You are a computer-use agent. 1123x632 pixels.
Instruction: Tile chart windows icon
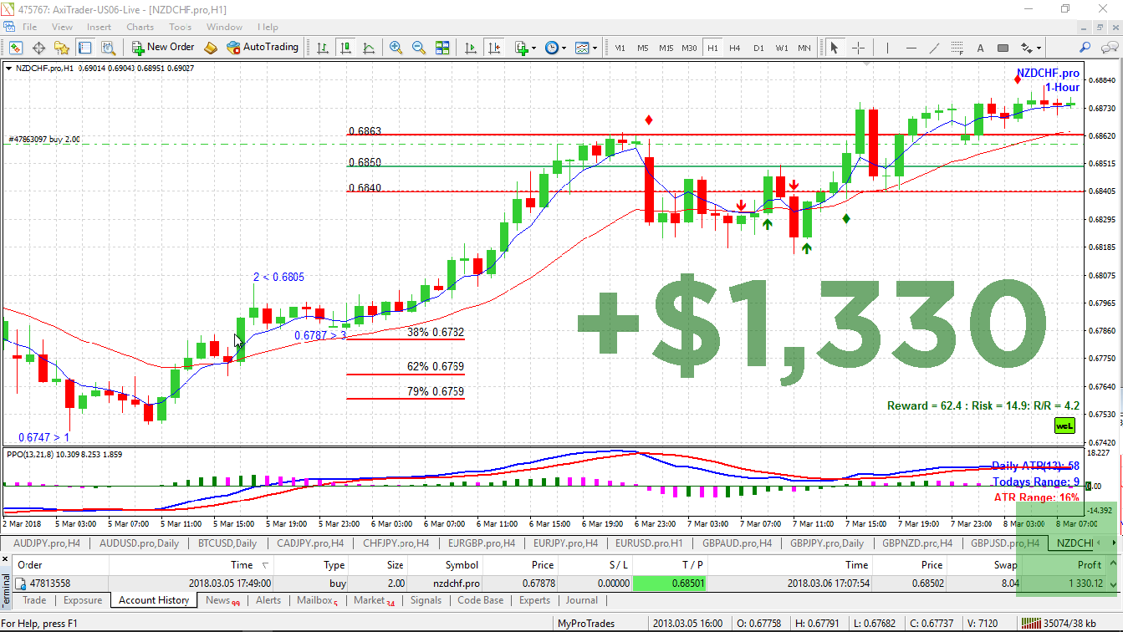[x=442, y=48]
